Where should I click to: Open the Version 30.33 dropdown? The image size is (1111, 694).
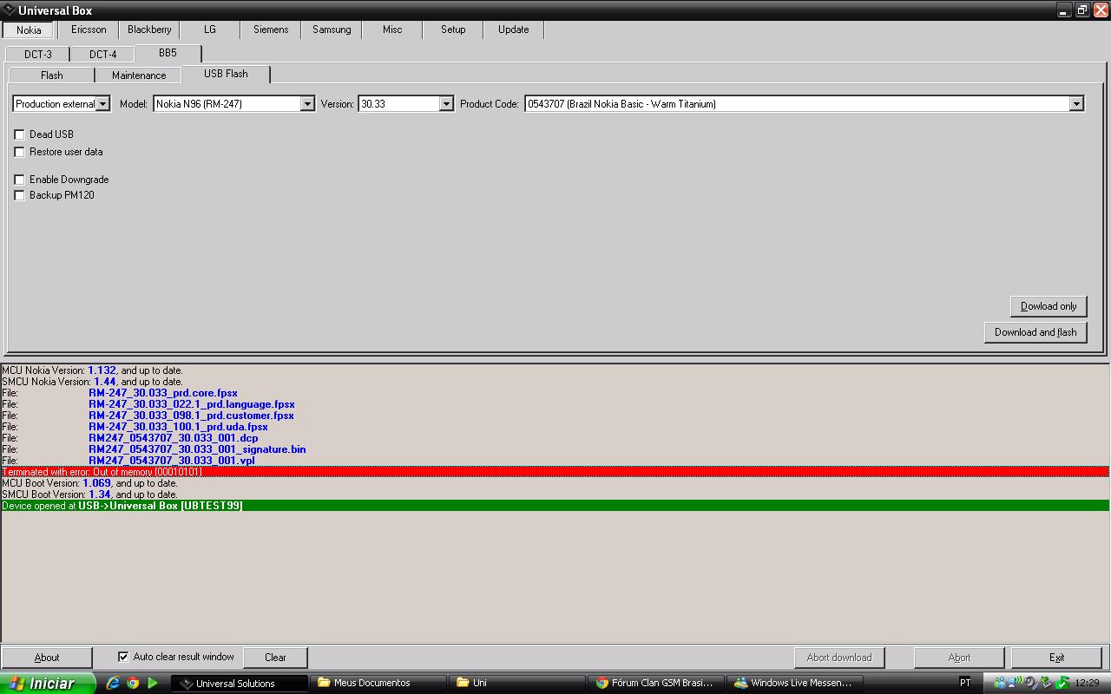point(446,104)
